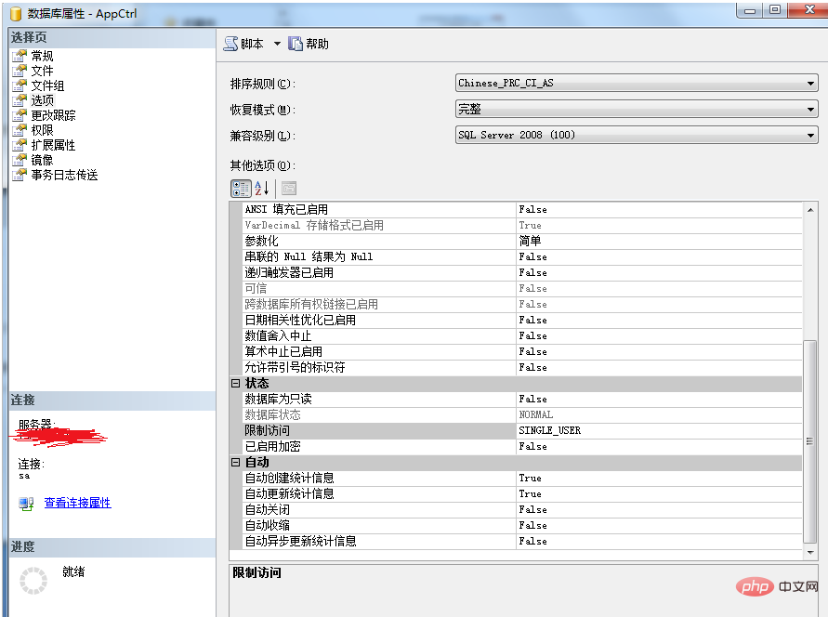Select the 算术中止已启用 property row
Screen dimensions: 828x617
(x=522, y=352)
